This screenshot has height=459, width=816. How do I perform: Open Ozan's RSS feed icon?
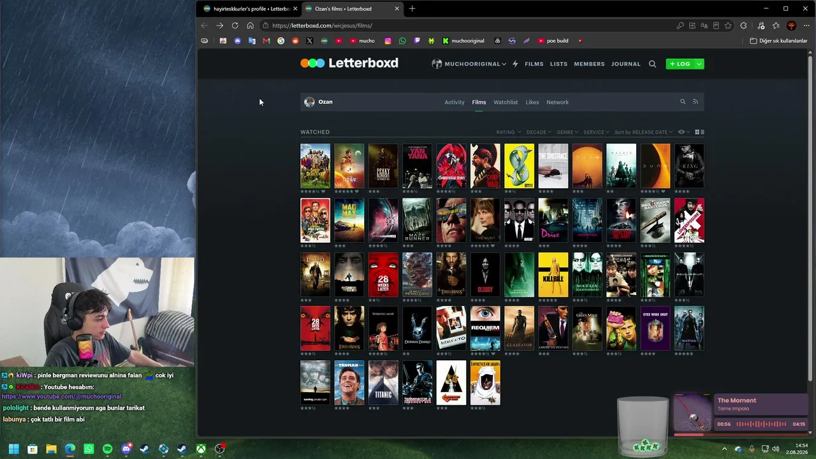click(696, 102)
